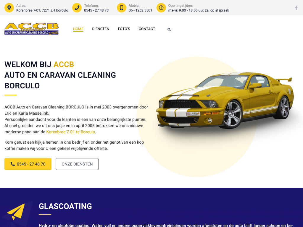
Task: Click the mobile number 06 - 1262 5501
Action: 141,10
